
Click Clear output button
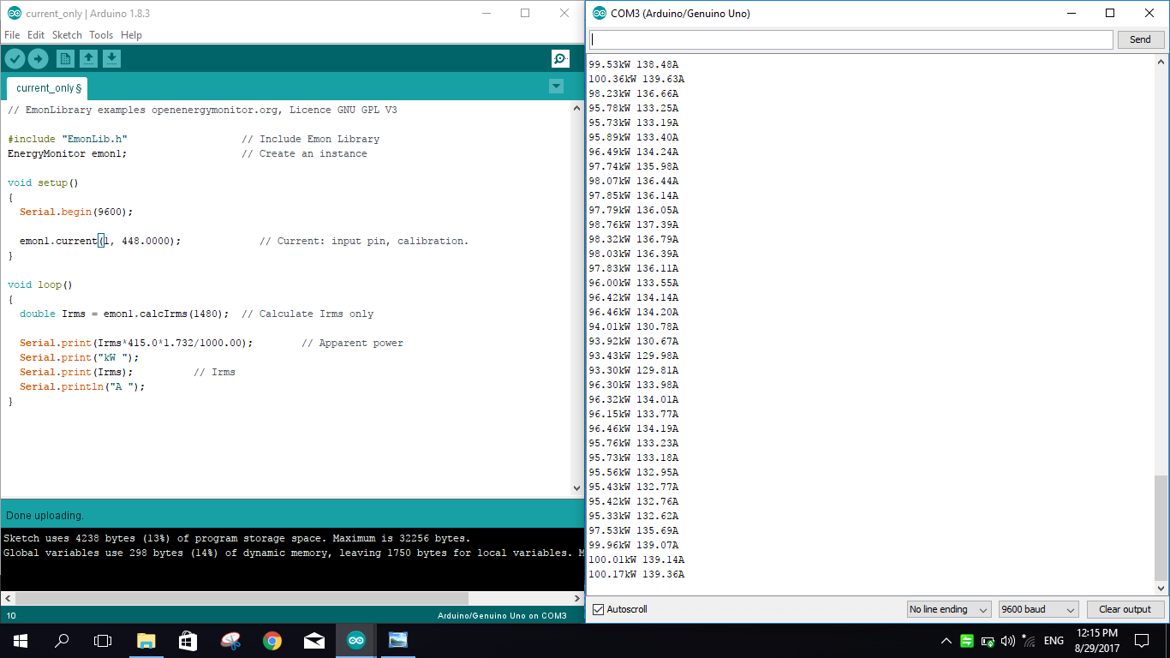point(1125,609)
